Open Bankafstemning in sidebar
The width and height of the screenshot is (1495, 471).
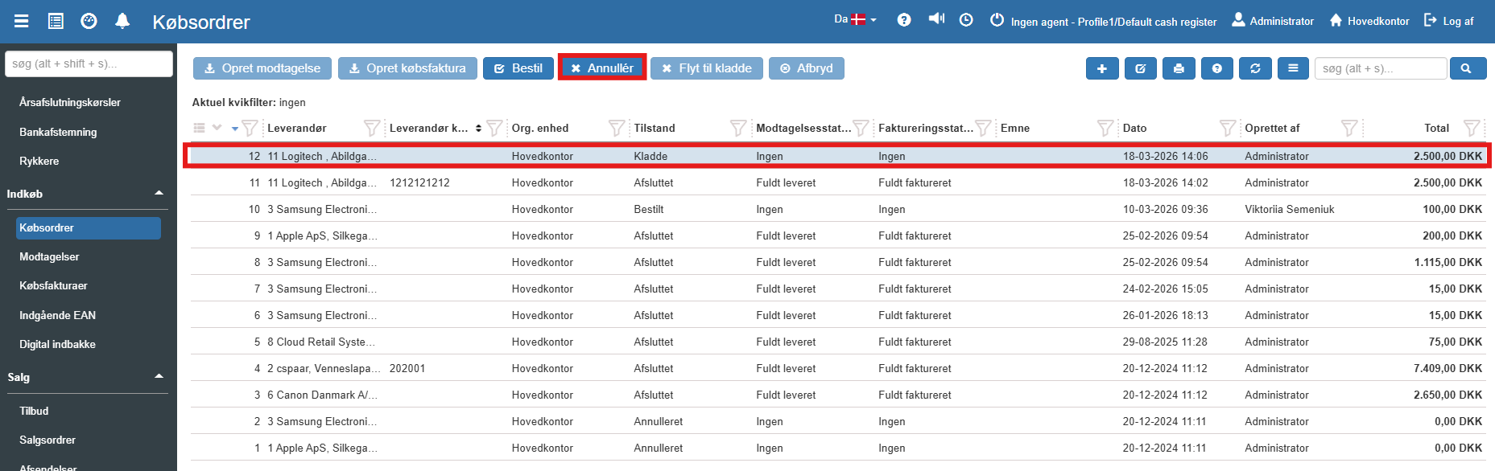click(x=58, y=132)
